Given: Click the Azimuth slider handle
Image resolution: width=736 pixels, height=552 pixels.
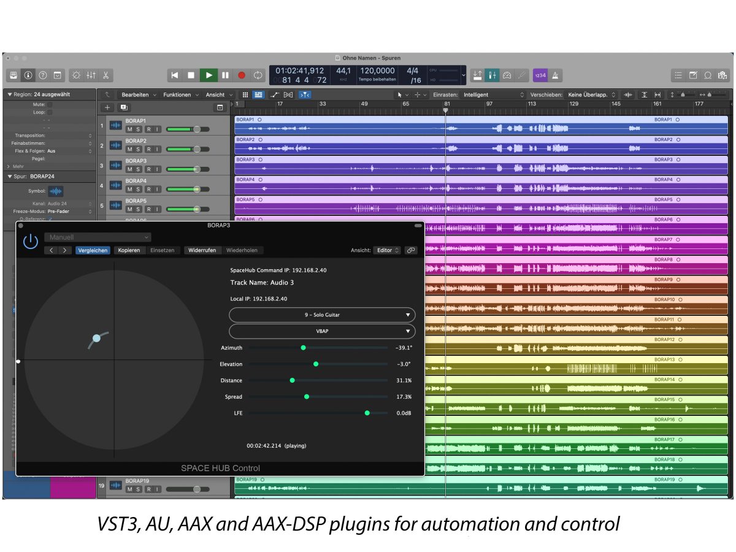Looking at the screenshot, I should [x=303, y=348].
